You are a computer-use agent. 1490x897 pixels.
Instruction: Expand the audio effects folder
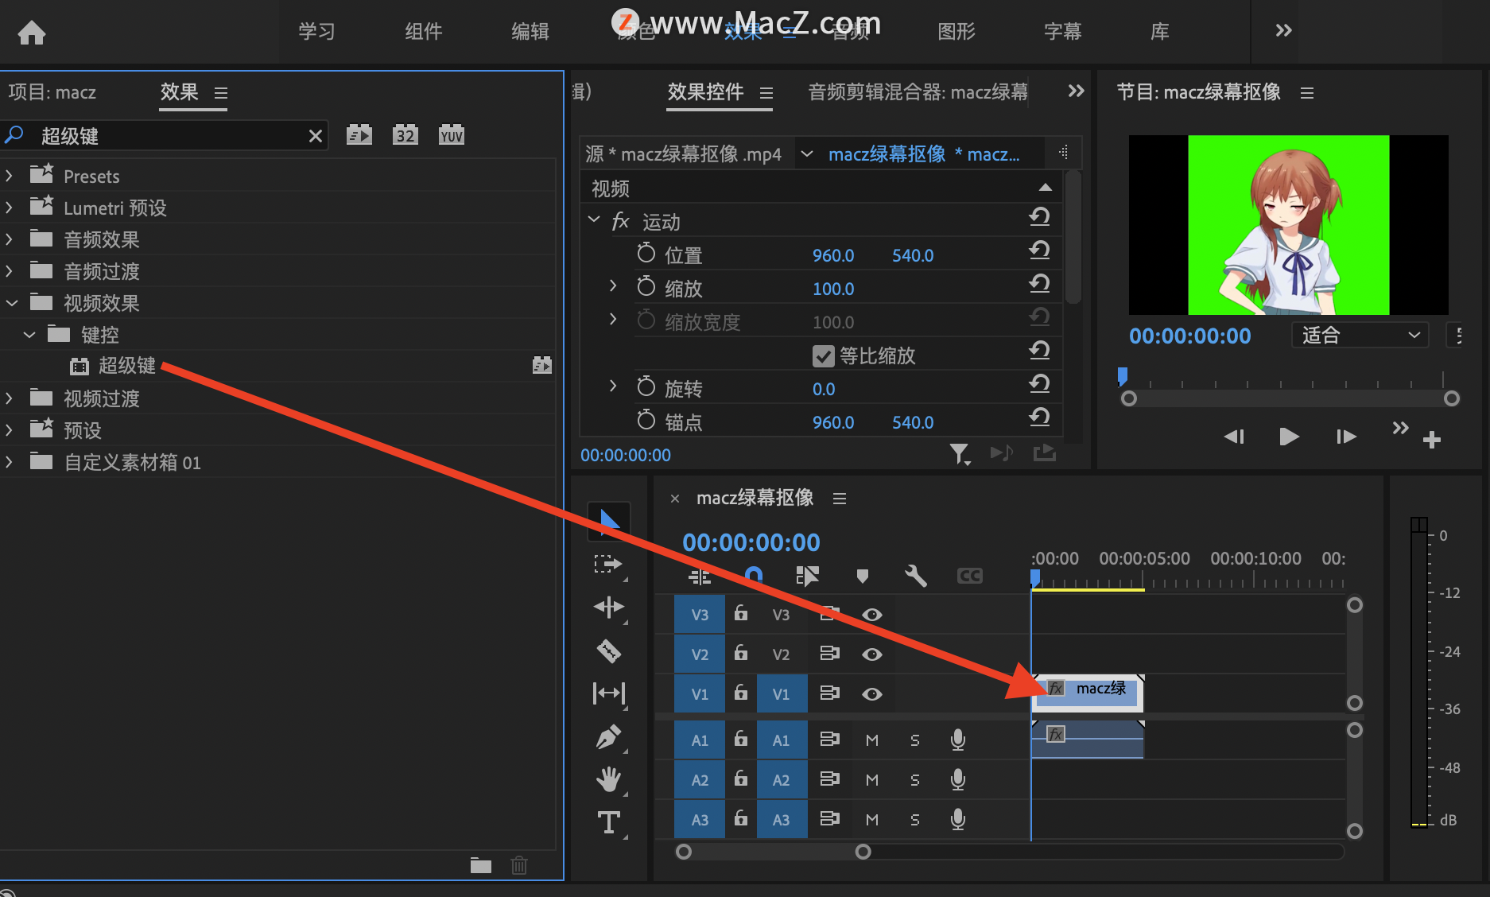tap(9, 239)
